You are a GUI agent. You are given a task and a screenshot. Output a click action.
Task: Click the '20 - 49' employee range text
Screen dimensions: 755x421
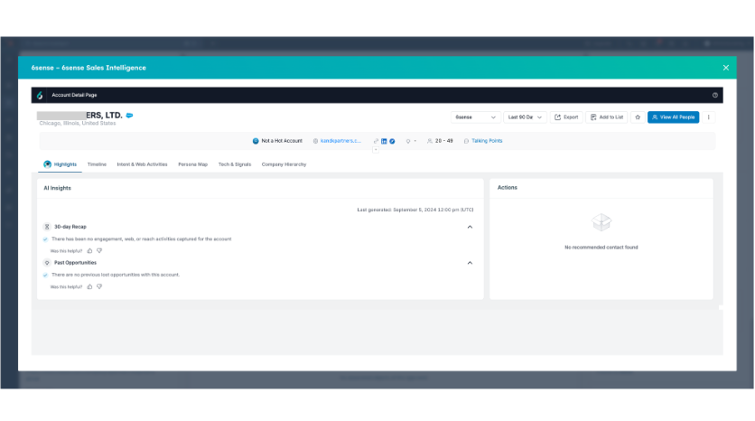(x=444, y=141)
